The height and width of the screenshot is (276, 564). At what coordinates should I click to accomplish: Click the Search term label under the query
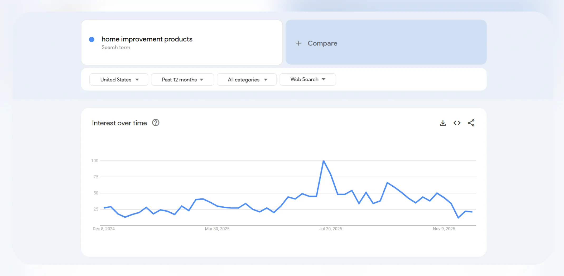point(116,48)
